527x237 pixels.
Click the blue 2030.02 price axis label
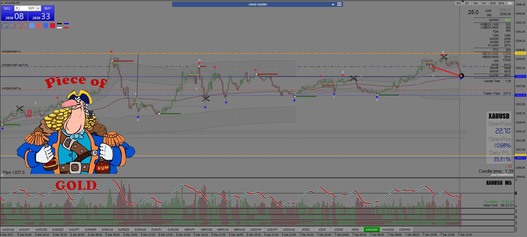(520, 77)
